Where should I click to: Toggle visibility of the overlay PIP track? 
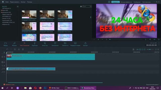point(5,62)
